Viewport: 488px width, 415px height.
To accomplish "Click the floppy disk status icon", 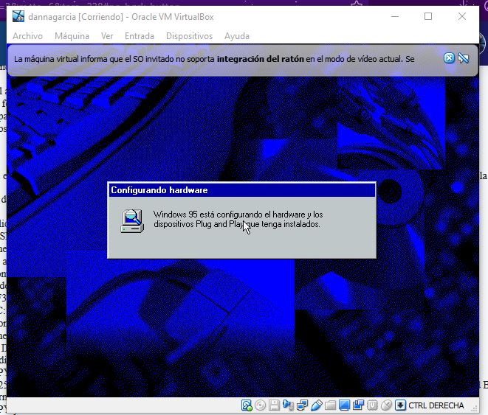I will coord(274,405).
